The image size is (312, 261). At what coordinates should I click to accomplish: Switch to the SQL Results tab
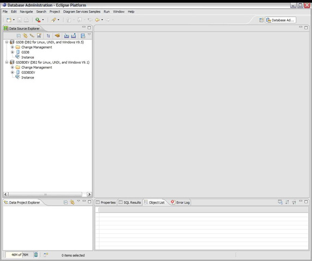pos(130,202)
